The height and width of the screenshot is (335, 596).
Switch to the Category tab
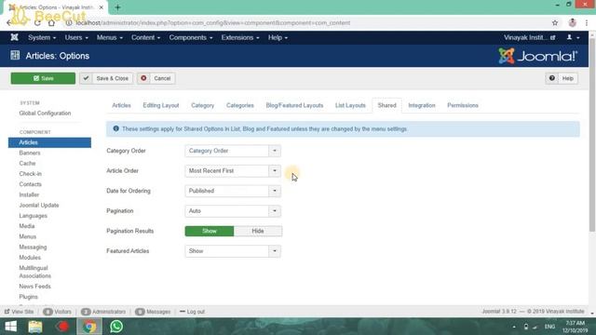coord(203,105)
